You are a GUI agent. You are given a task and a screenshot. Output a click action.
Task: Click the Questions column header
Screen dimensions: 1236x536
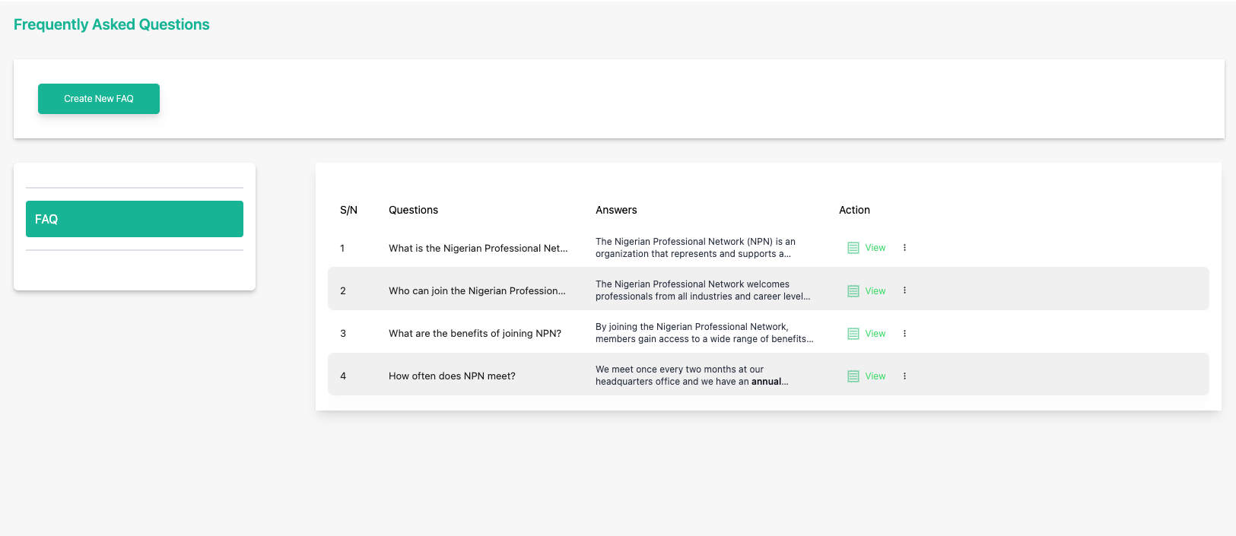click(413, 210)
